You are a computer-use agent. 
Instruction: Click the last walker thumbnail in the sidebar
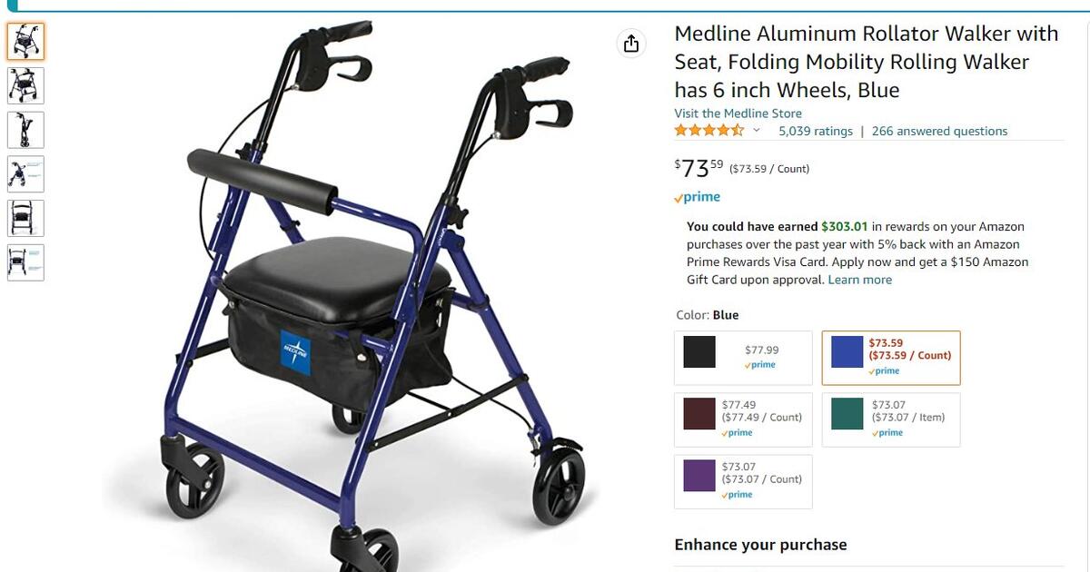pos(25,262)
